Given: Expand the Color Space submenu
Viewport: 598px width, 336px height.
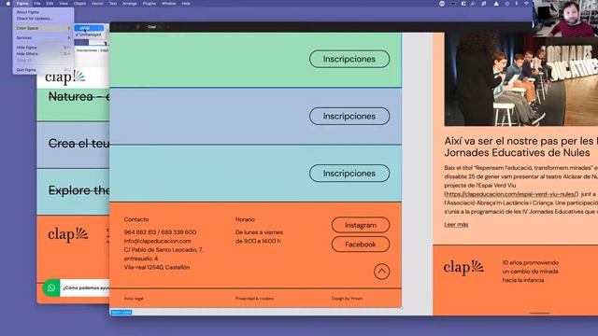Looking at the screenshot, I should point(43,28).
